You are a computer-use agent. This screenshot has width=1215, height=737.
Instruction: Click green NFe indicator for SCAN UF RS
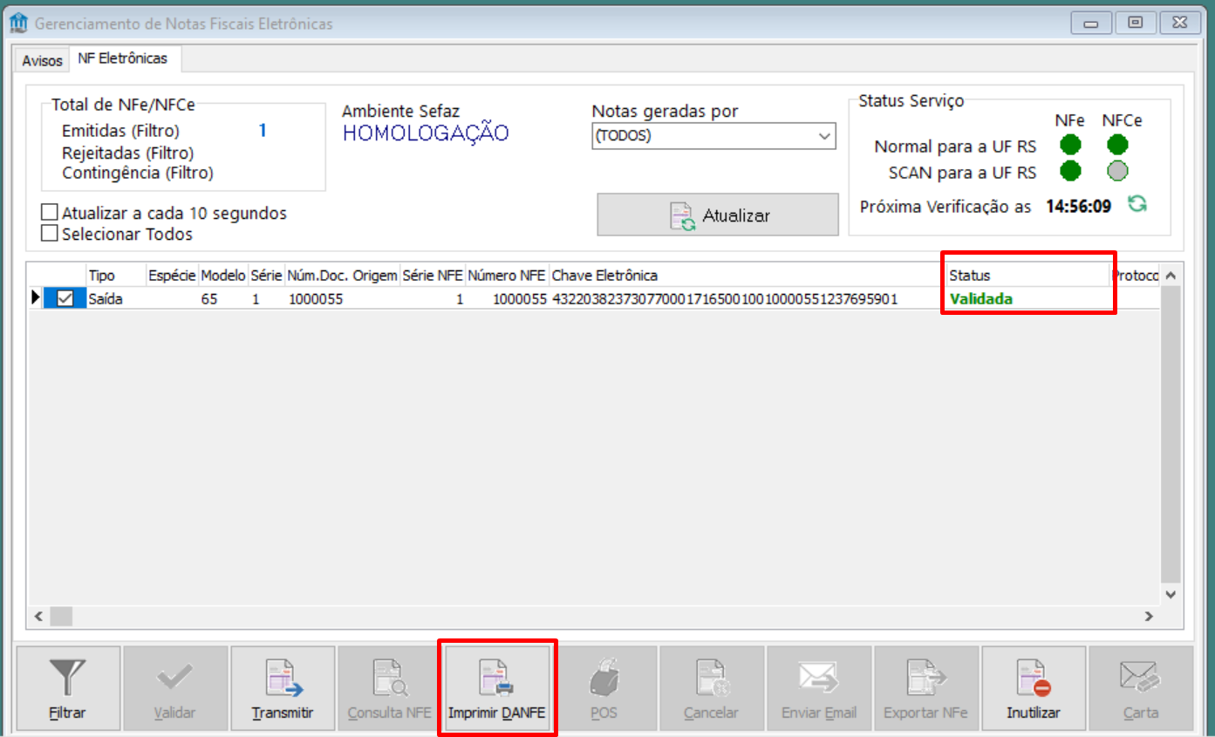pos(1071,171)
